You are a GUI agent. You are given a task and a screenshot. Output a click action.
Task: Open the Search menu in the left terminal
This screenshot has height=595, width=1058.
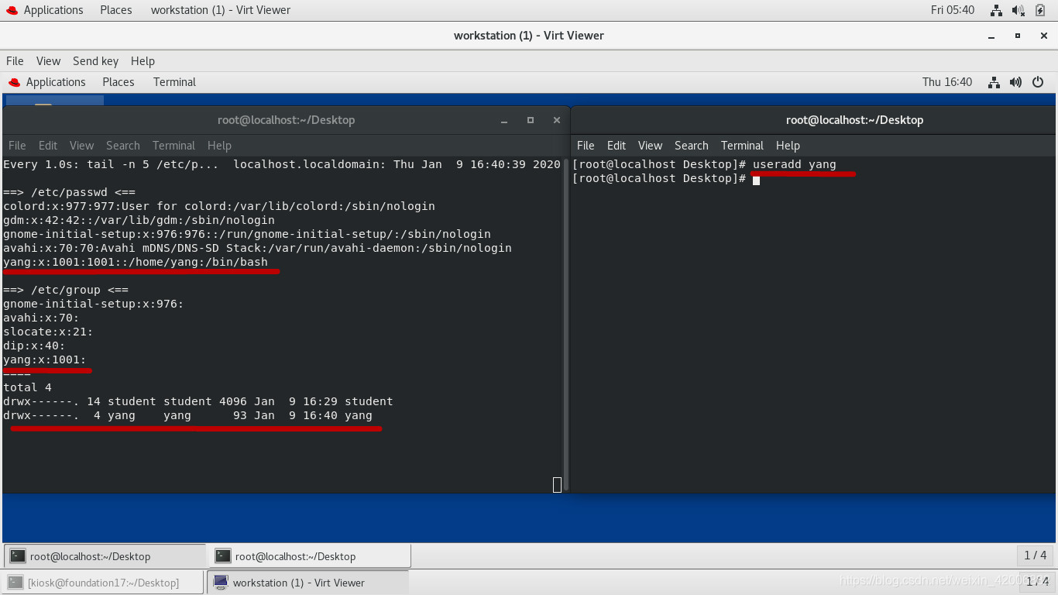pos(123,146)
